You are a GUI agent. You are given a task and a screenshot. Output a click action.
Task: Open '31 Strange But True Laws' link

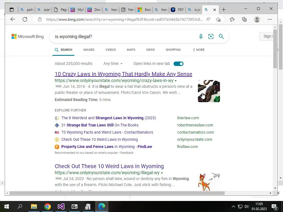100,125
